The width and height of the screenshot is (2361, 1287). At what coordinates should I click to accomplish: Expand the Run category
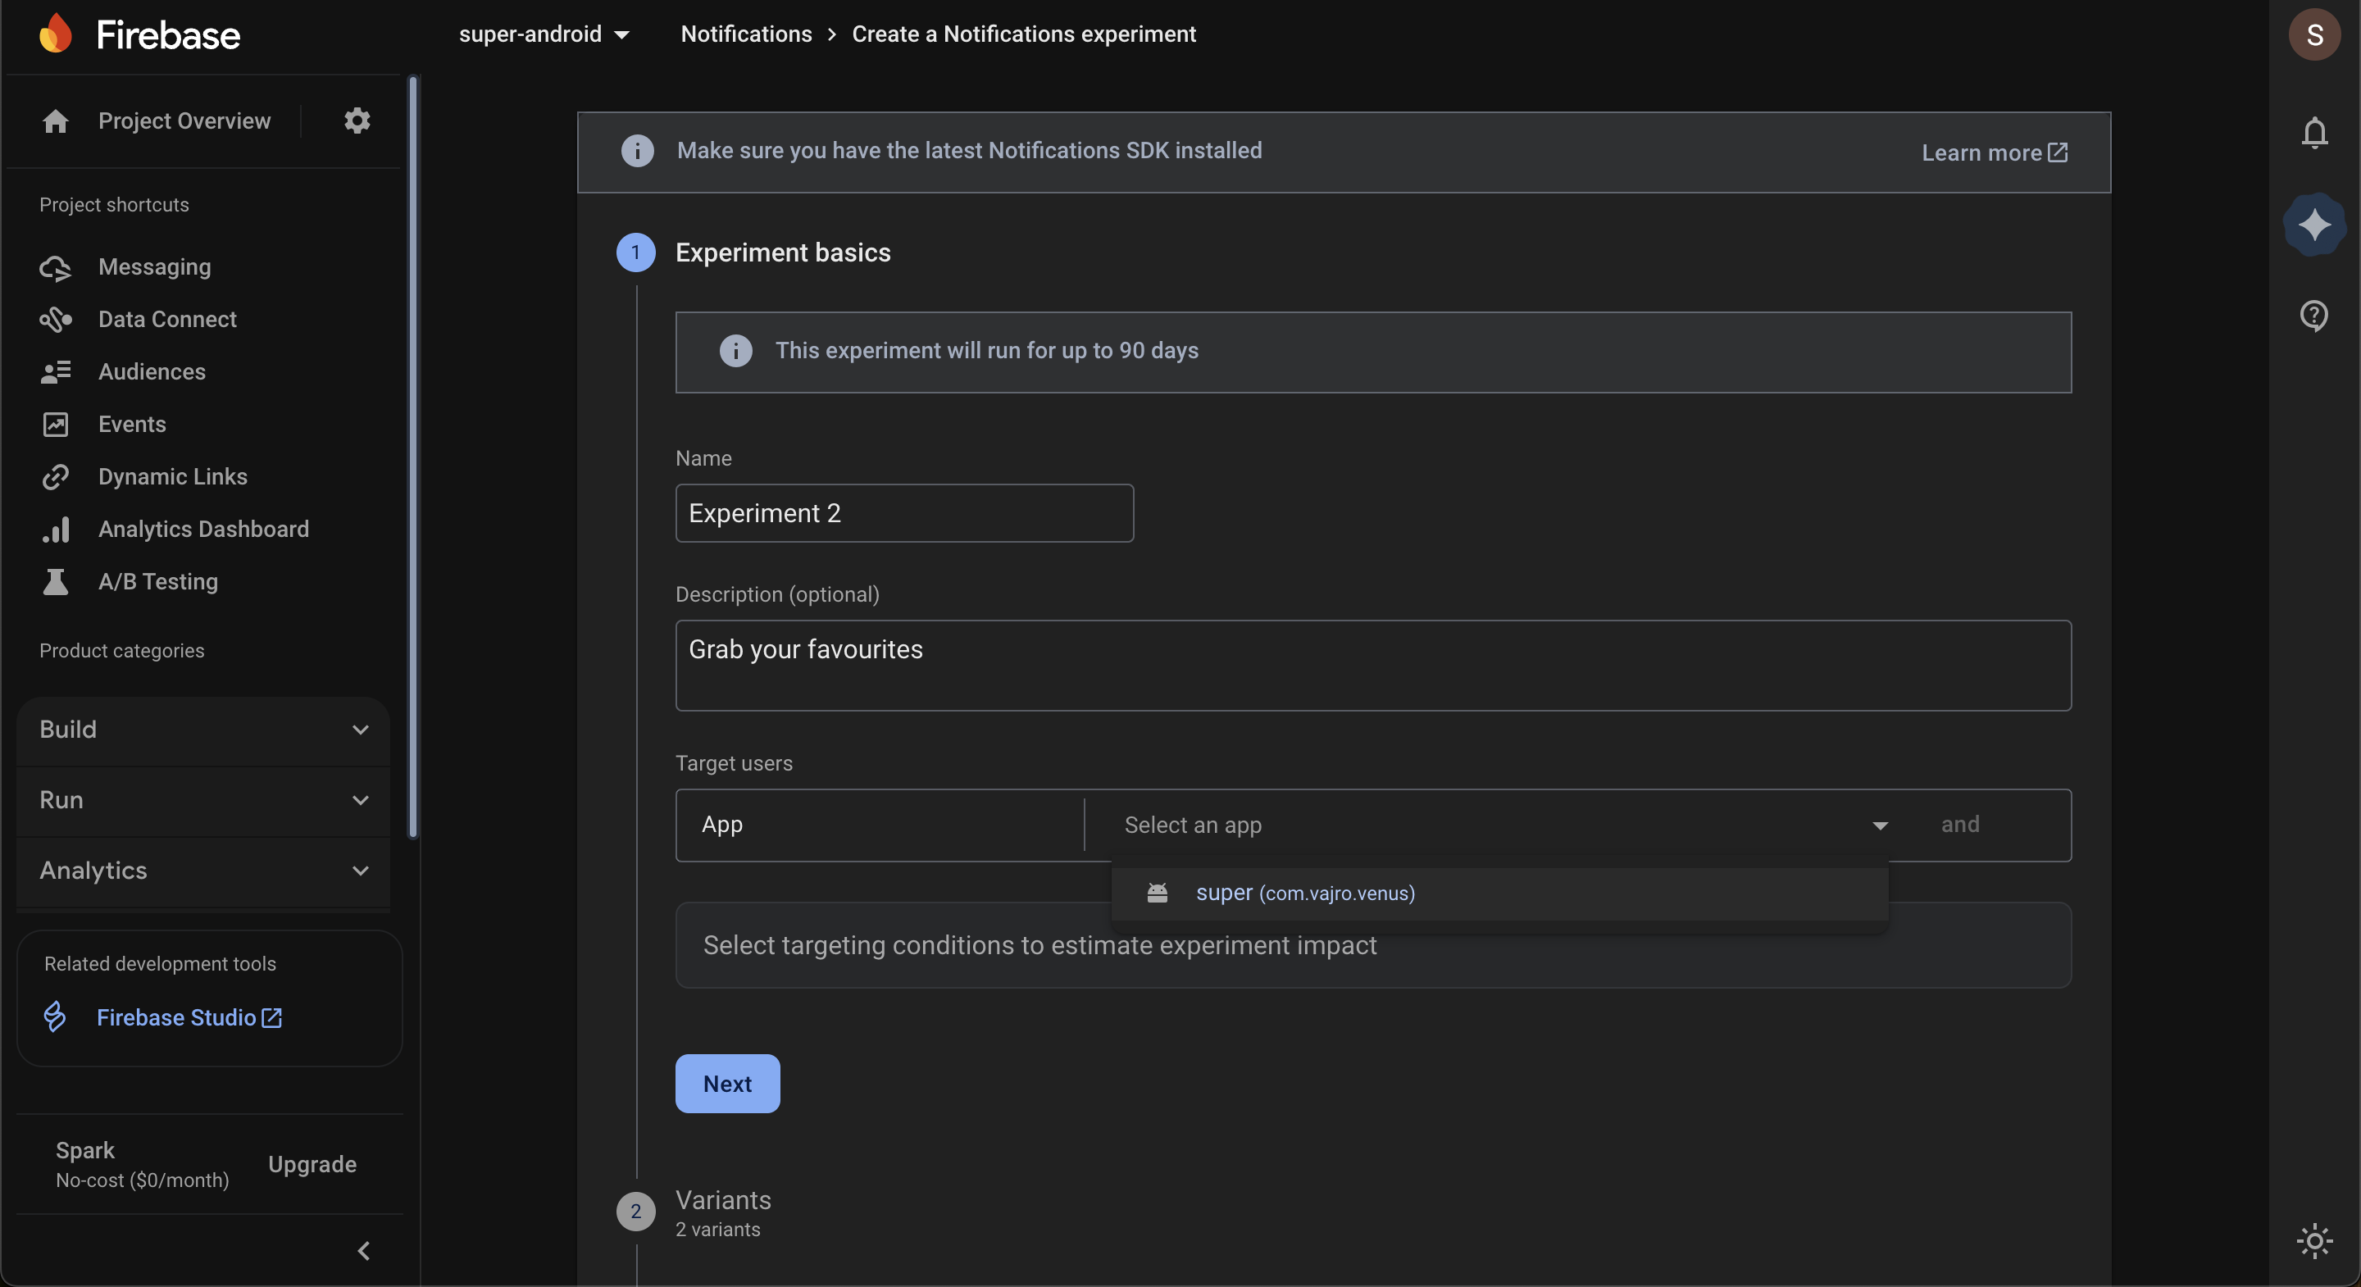click(x=203, y=800)
